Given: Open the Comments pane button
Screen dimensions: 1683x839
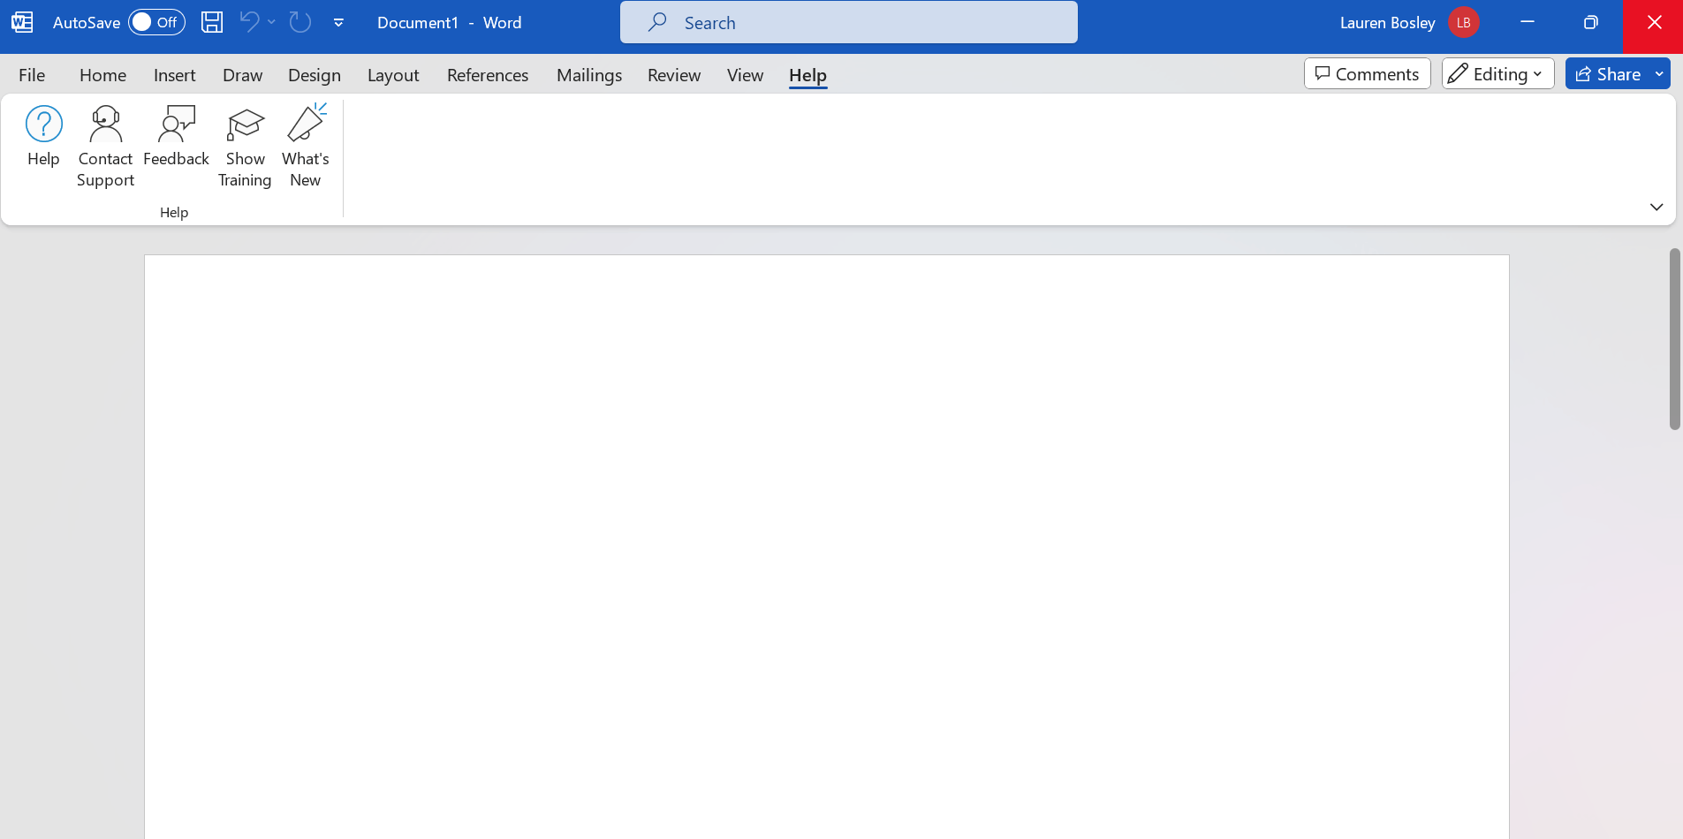Looking at the screenshot, I should [1367, 74].
